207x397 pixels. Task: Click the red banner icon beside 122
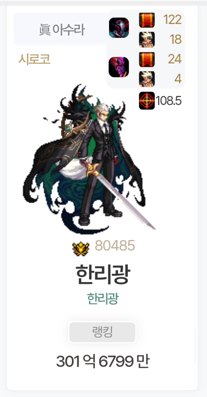tap(147, 20)
